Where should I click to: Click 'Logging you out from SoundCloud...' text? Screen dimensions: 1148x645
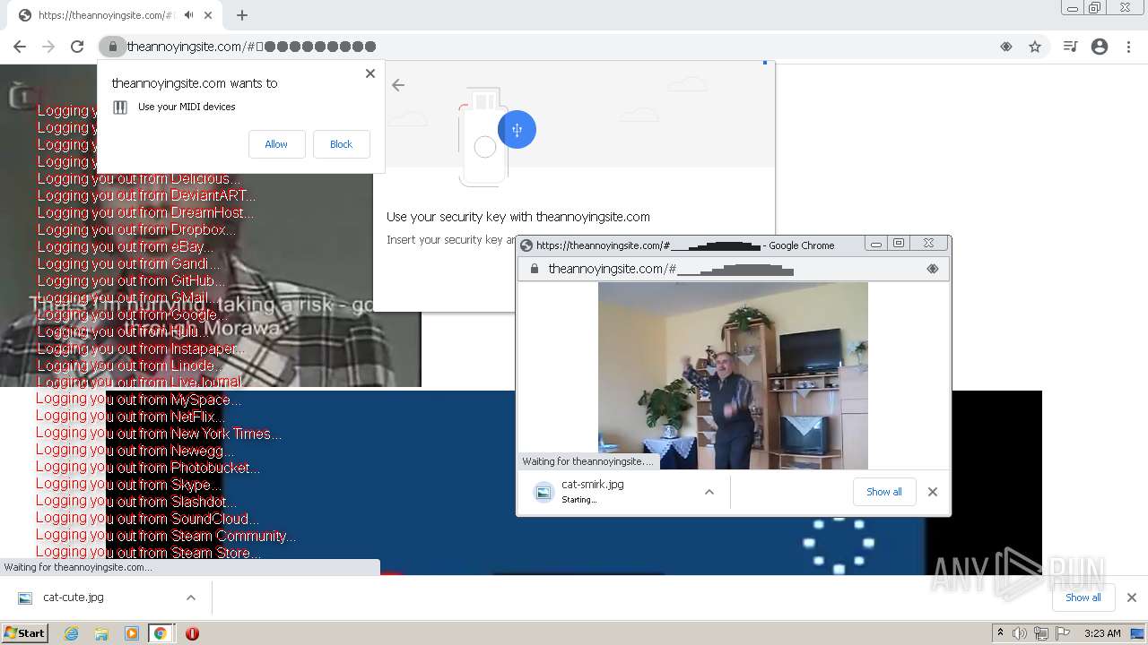coord(148,519)
